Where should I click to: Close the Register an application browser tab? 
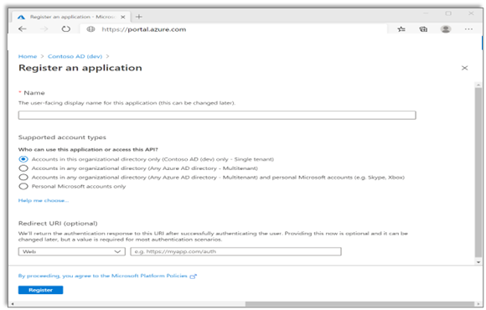point(123,17)
